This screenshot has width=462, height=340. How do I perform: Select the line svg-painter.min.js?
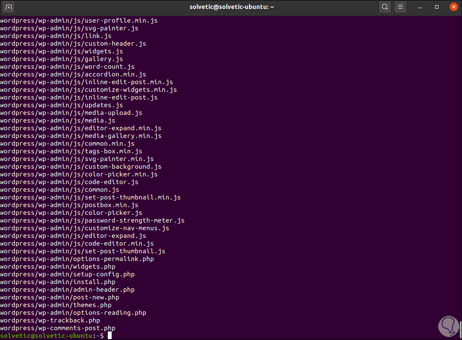point(77,159)
